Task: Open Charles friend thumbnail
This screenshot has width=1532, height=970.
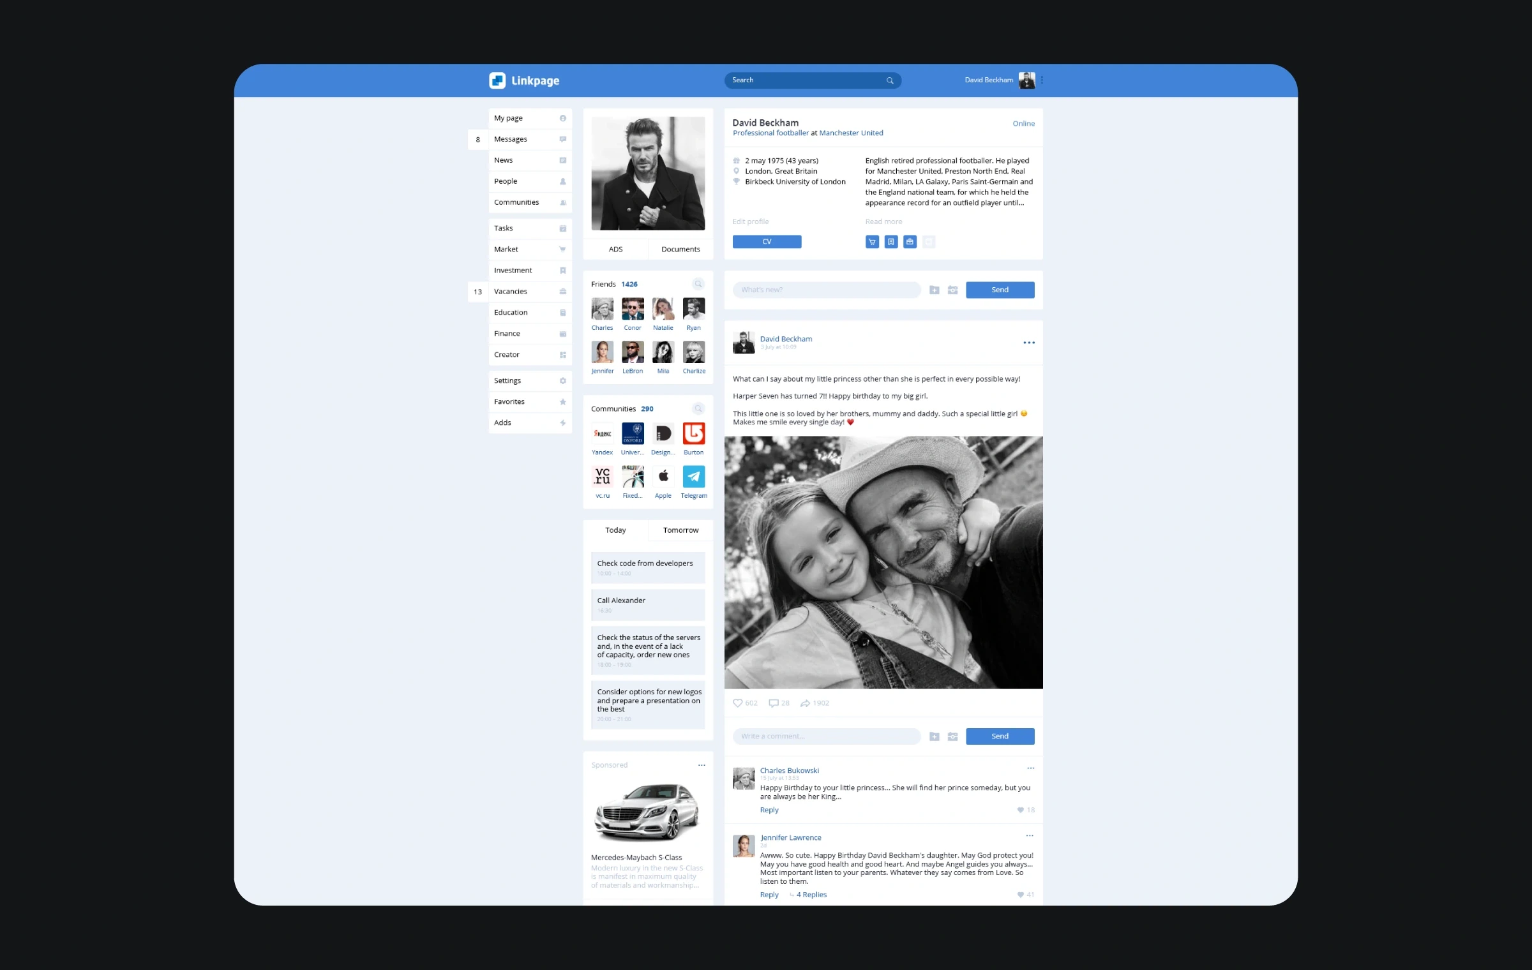Action: click(602, 309)
